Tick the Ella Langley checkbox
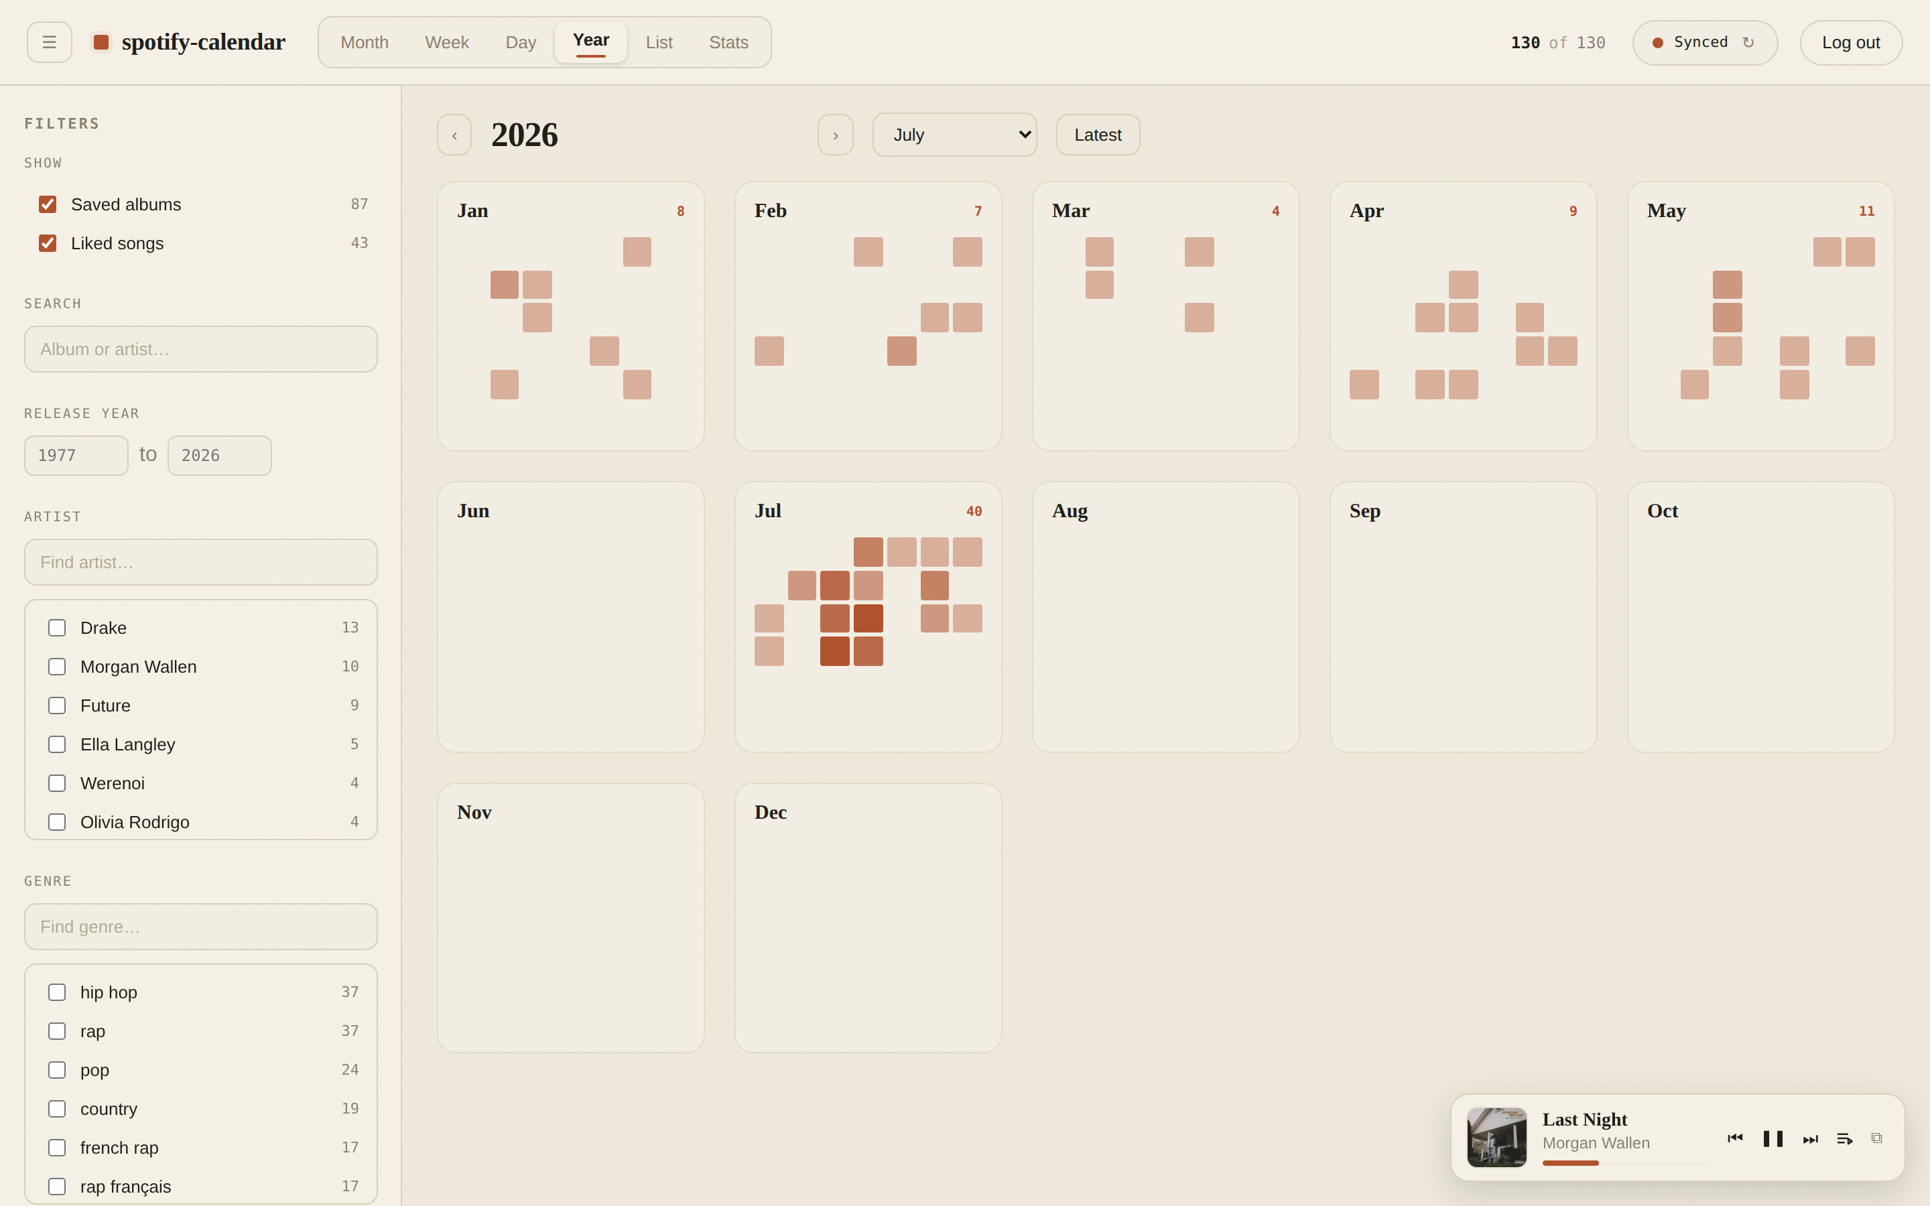The height and width of the screenshot is (1206, 1930). point(56,744)
